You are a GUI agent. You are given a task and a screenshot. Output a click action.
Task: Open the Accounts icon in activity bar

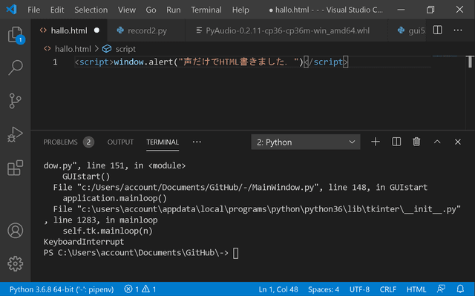[15, 231]
